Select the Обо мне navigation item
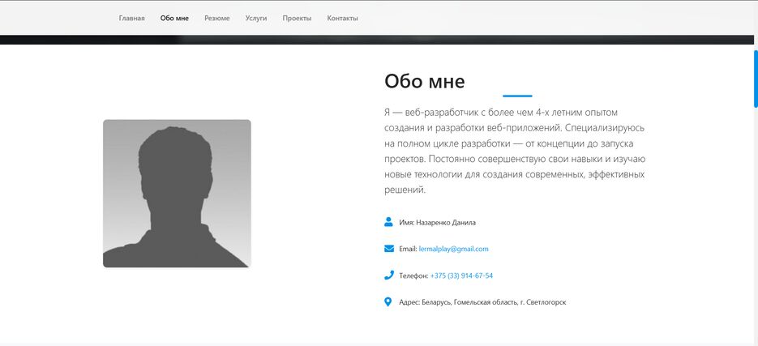Viewport: 758px width, 346px height. coord(174,19)
